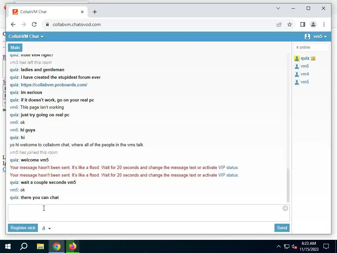This screenshot has height=253, width=337.
Task: Open the Chrome three-dot menu
Action: [x=324, y=24]
